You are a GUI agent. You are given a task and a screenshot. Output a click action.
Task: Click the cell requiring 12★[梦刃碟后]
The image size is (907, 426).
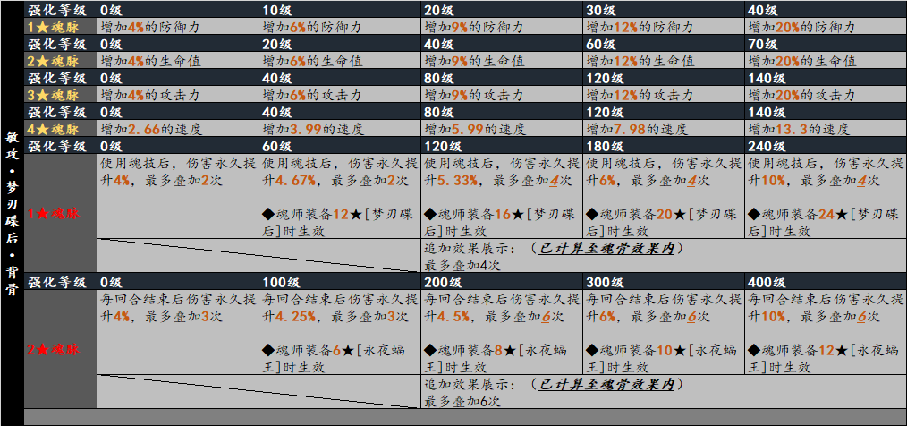[x=340, y=197]
